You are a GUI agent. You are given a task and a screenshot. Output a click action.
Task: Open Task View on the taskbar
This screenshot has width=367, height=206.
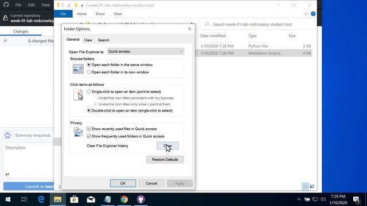click(24, 199)
